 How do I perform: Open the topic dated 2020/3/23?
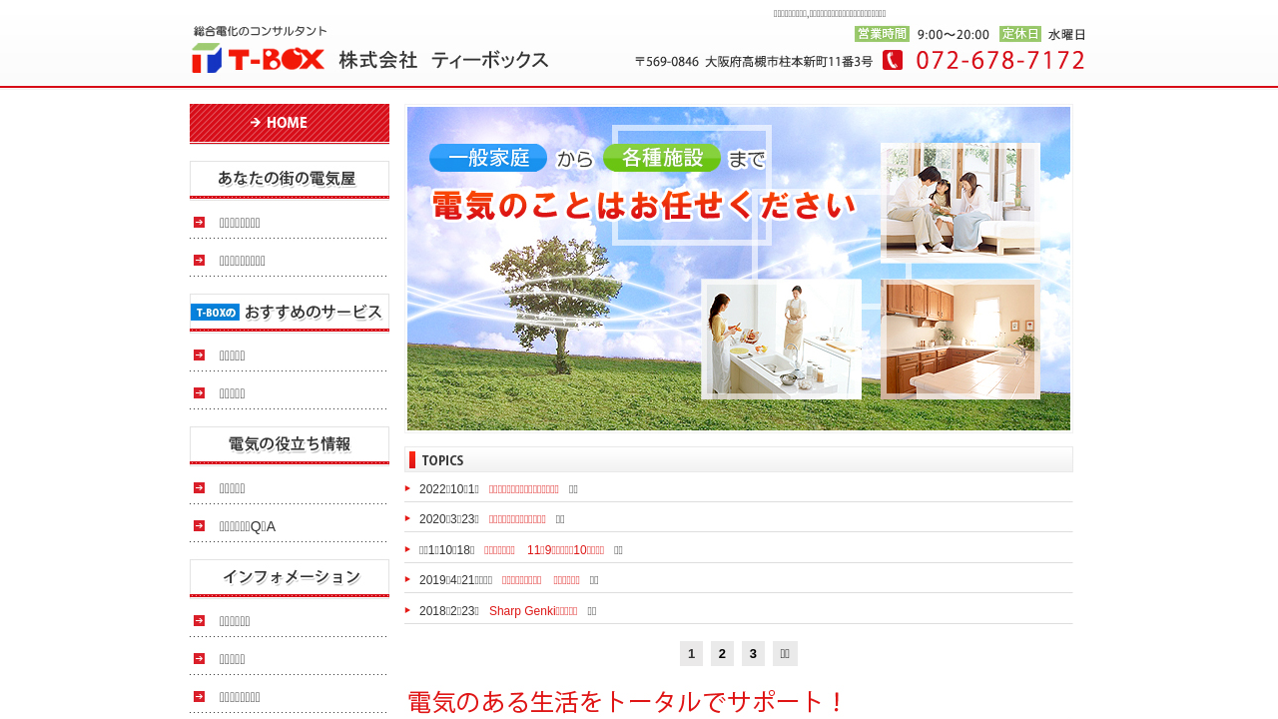click(517, 519)
